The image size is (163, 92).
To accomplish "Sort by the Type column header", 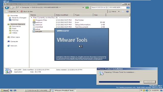I will [84, 15].
